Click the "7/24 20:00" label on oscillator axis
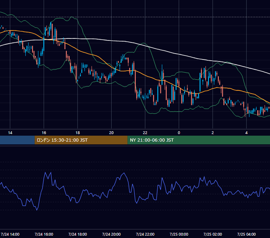 (x=112, y=234)
